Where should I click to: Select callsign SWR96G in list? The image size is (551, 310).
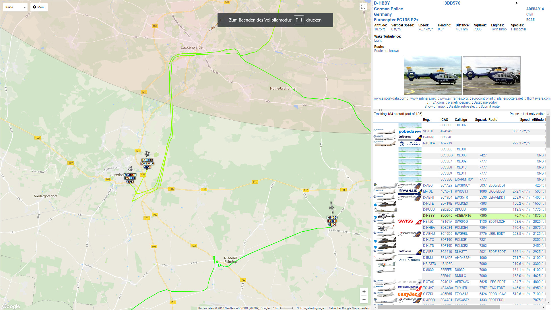[461, 222]
